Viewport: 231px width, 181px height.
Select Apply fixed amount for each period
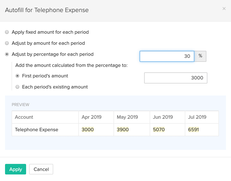(x=7, y=32)
